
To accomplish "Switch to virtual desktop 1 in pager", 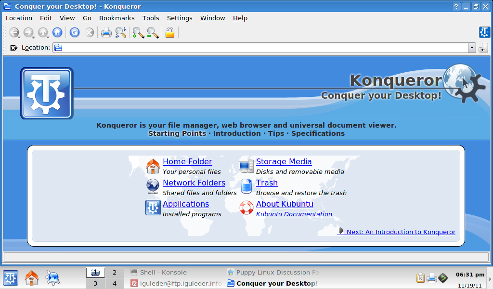I will click(x=95, y=272).
